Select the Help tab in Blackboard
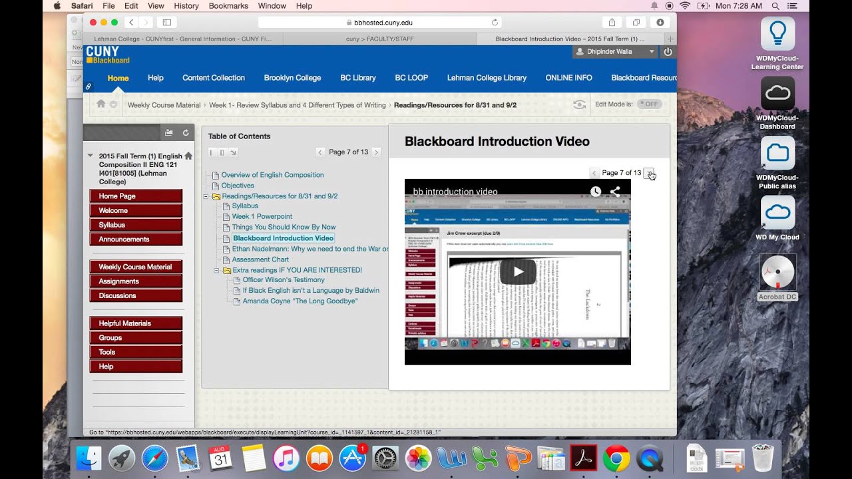The image size is (852, 479). pyautogui.click(x=156, y=78)
